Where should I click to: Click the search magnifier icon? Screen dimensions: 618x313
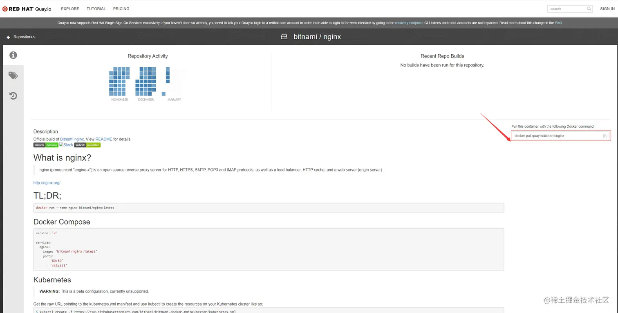[589, 9]
